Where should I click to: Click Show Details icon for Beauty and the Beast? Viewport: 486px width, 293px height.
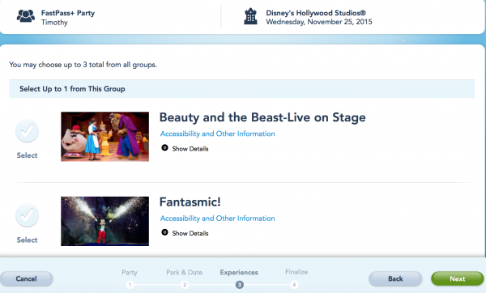click(x=164, y=148)
